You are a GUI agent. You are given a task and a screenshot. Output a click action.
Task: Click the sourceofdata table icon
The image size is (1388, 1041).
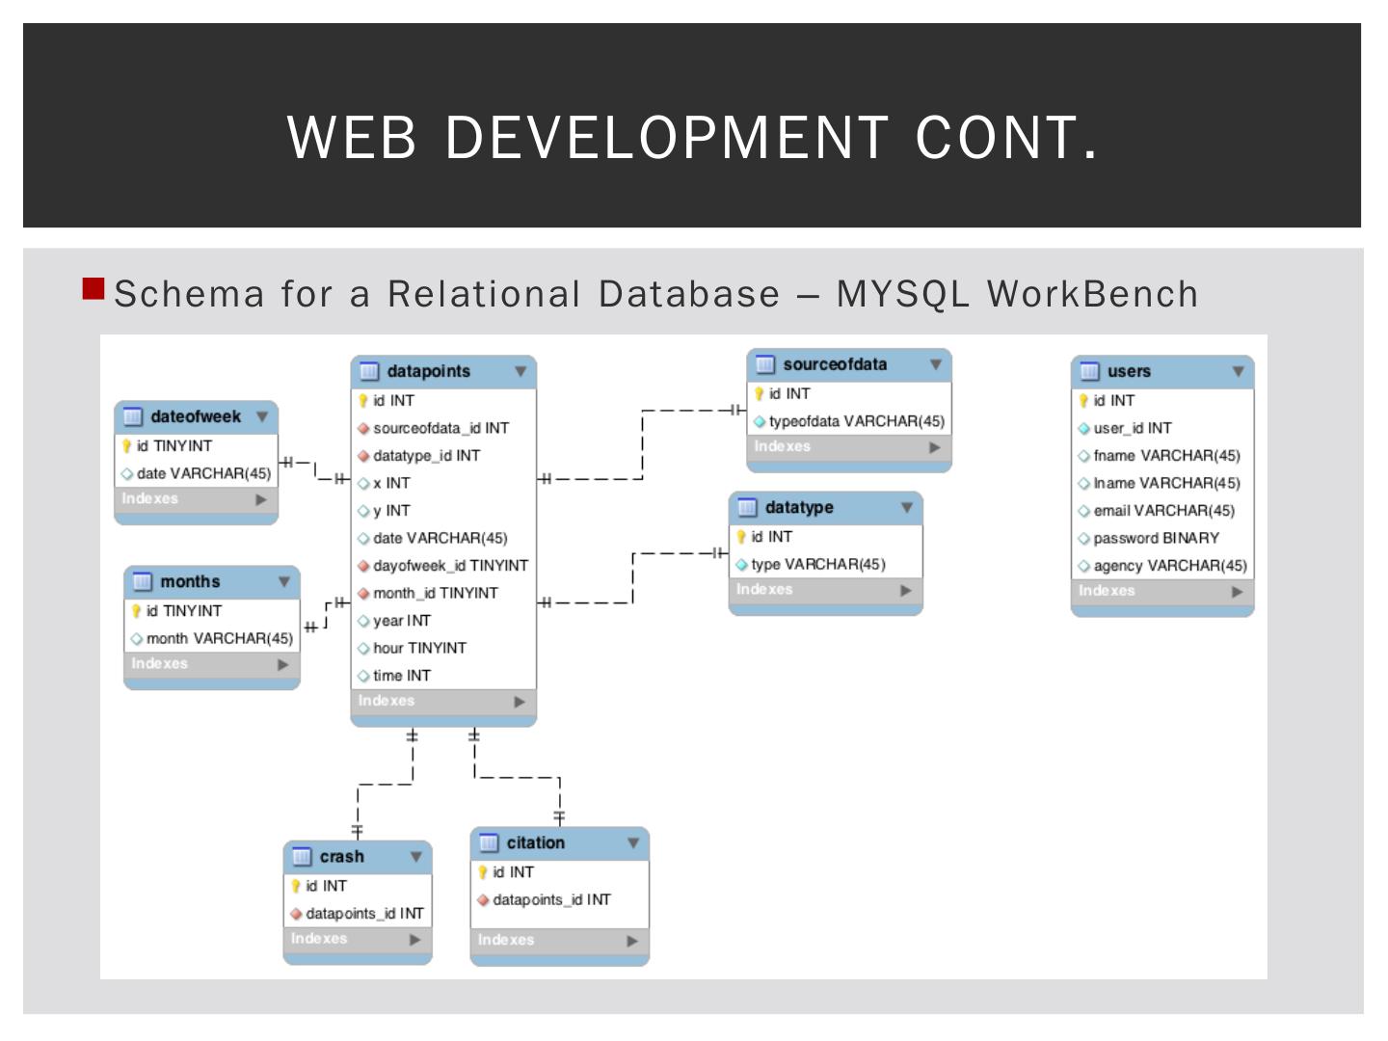(765, 364)
